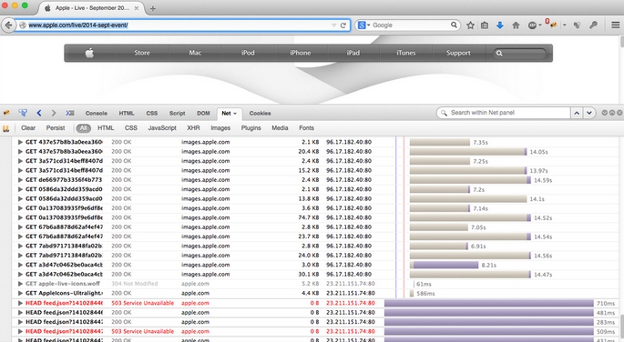
Task: Filter requests by Fonts
Action: point(306,128)
